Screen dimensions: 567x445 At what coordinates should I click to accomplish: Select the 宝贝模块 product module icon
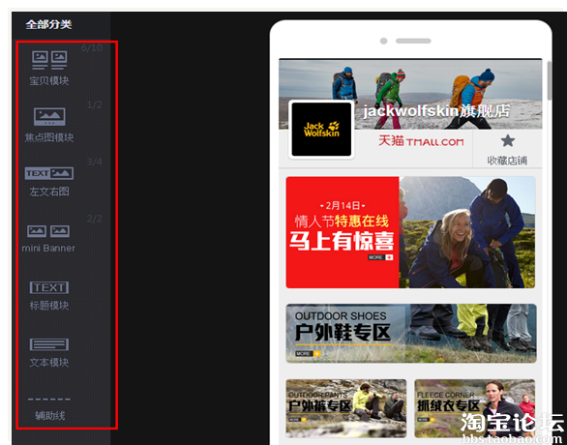click(49, 60)
